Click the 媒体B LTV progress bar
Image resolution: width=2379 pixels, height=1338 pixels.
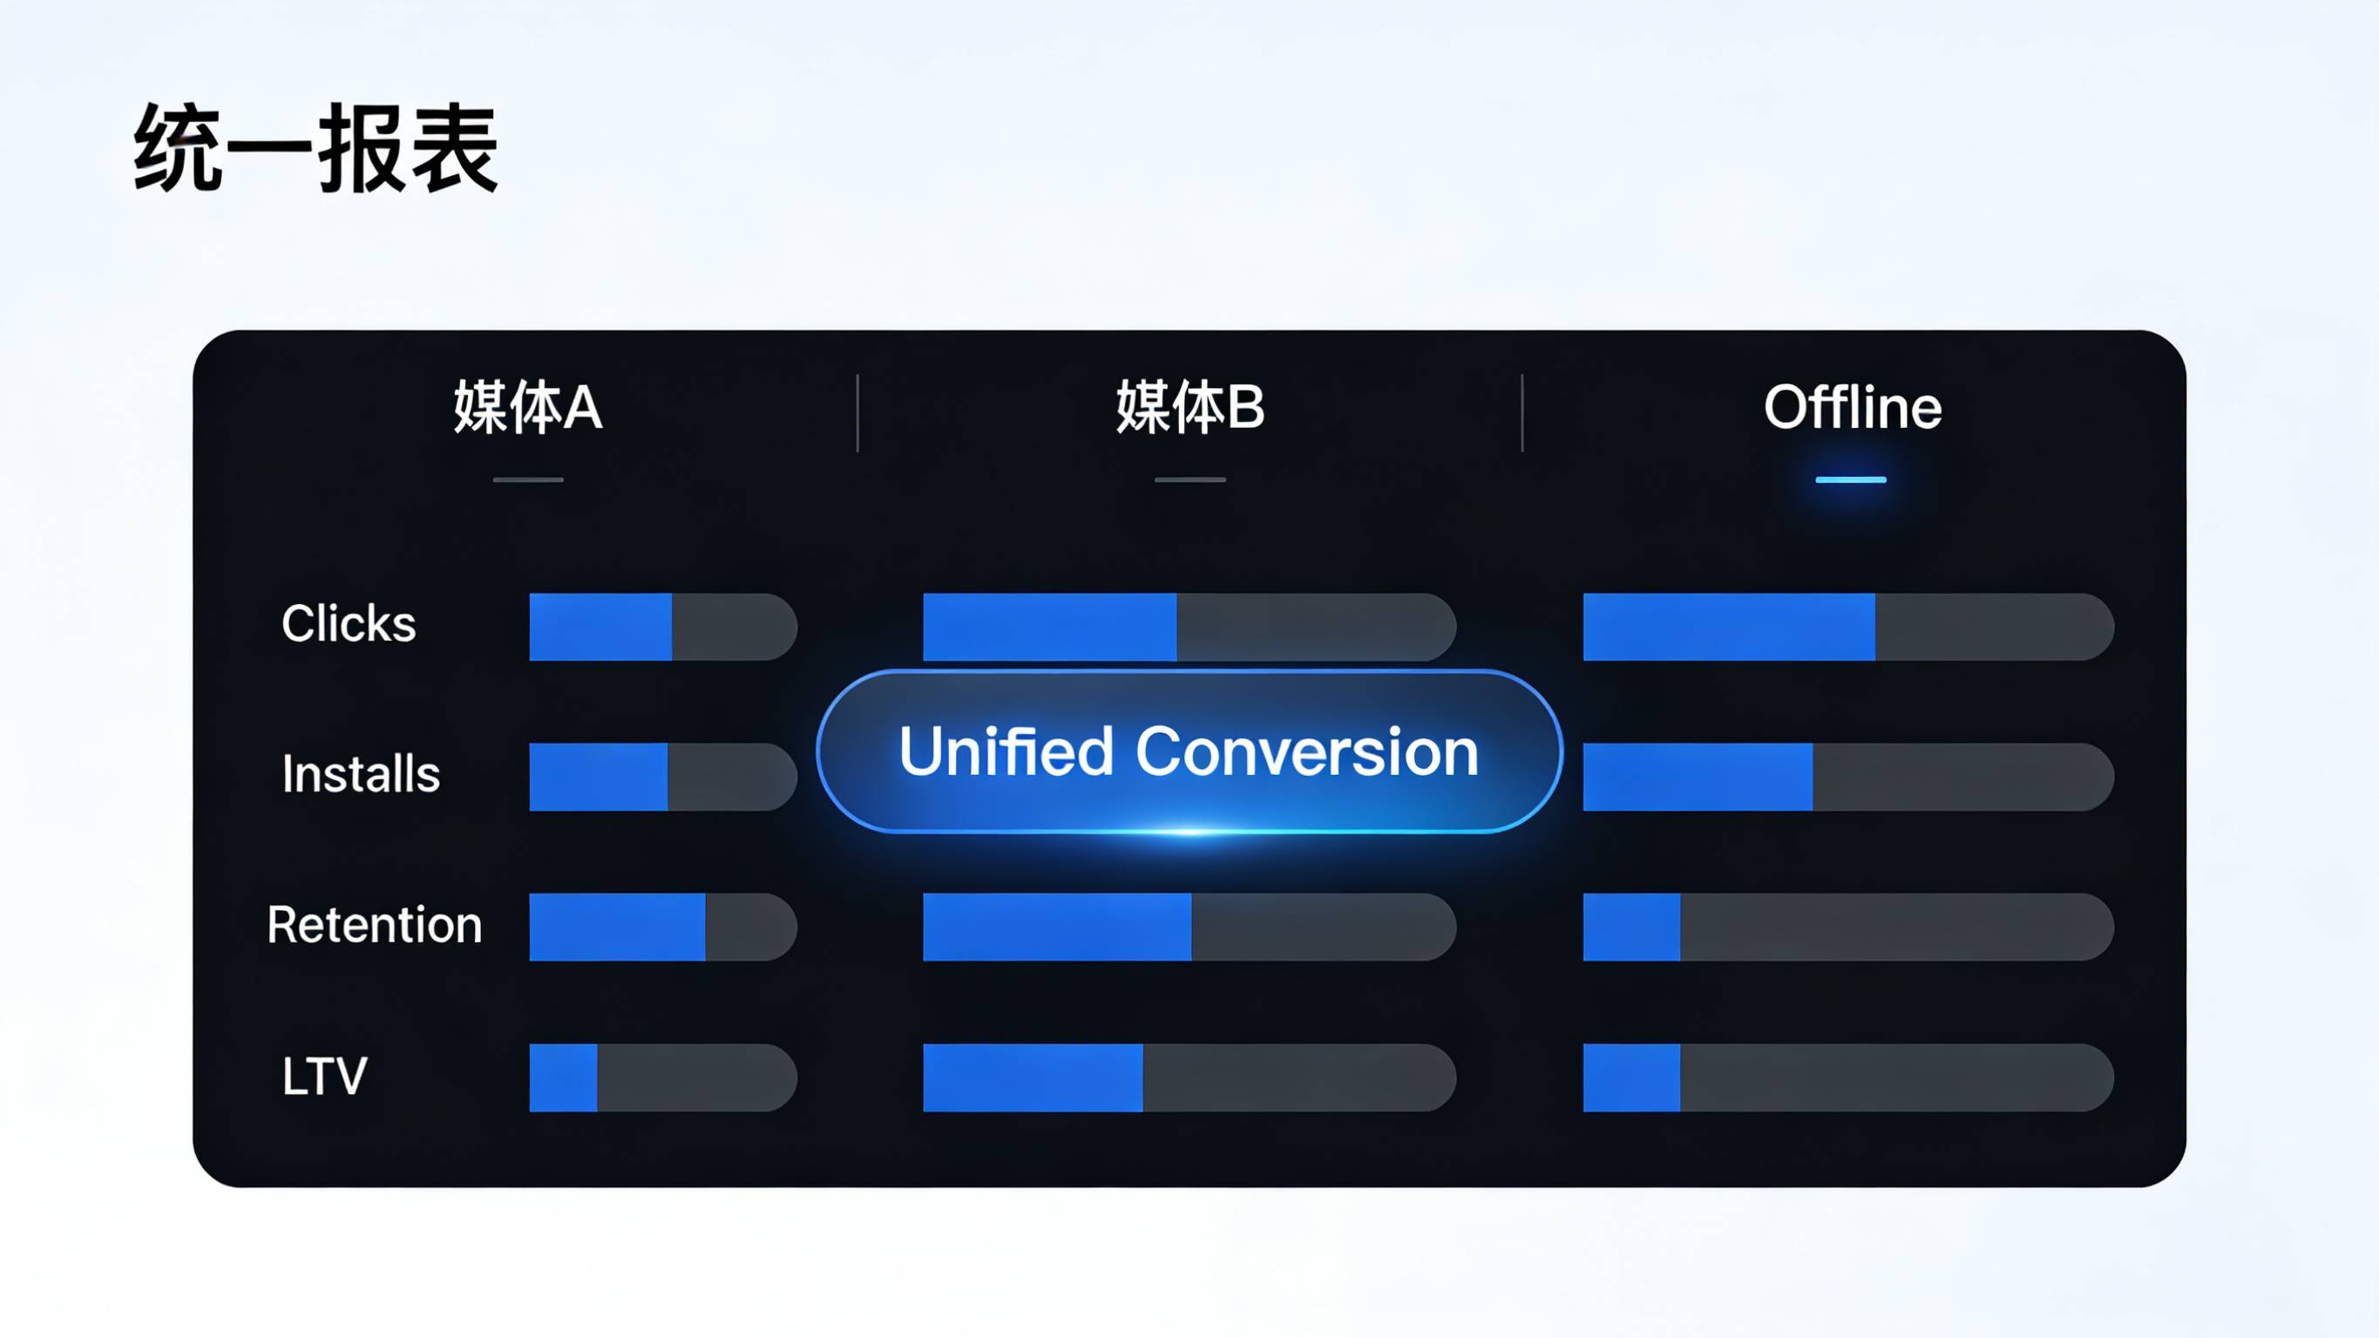click(1189, 1077)
